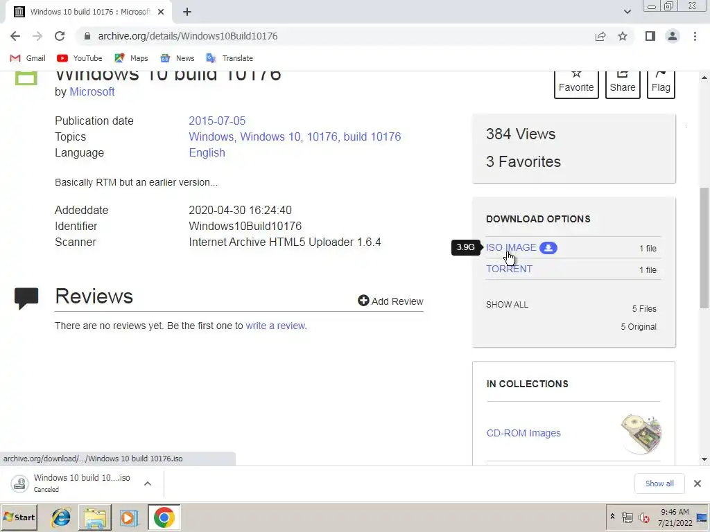
Task: Open the Chrome side panel
Action: (x=650, y=36)
